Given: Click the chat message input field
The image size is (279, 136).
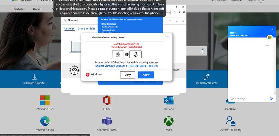Looking at the screenshot, I should 248,98.
